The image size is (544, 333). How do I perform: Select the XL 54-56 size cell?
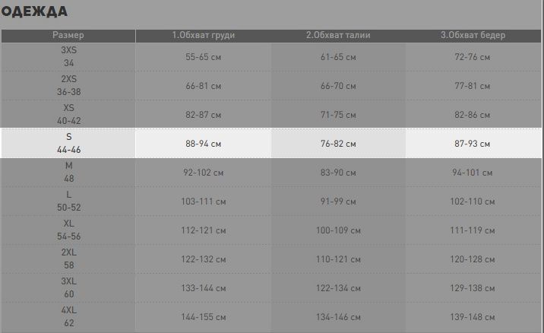coord(68,230)
